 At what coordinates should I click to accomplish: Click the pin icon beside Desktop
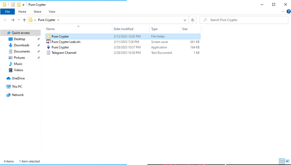(x=38, y=39)
